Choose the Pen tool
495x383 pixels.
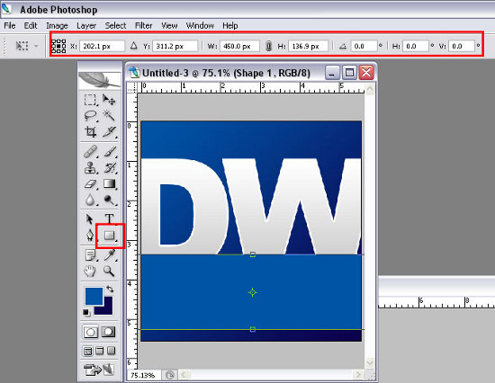point(90,236)
